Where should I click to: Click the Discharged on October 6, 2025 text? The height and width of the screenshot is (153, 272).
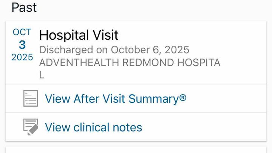114,49
